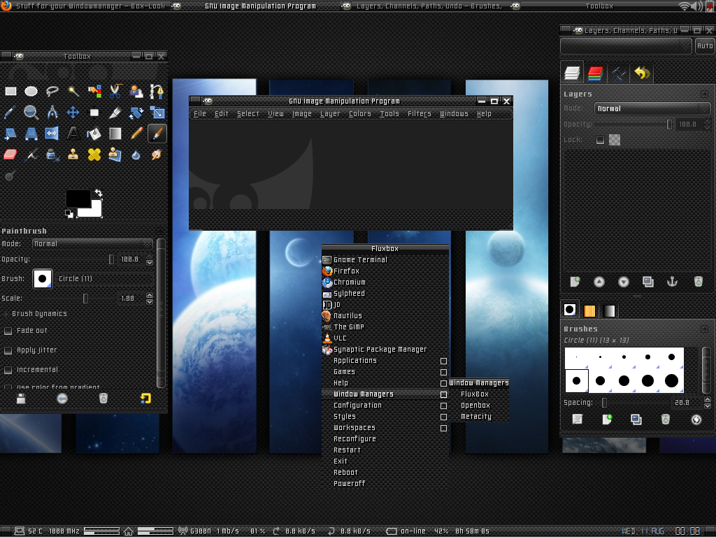Click the anchor layer icon in Layers
The image size is (716, 537).
point(672,282)
